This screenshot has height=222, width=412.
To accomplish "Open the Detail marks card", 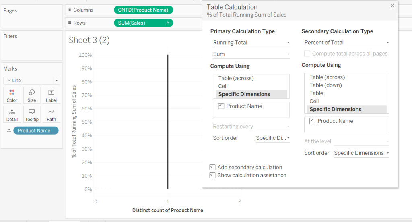I will [12, 115].
